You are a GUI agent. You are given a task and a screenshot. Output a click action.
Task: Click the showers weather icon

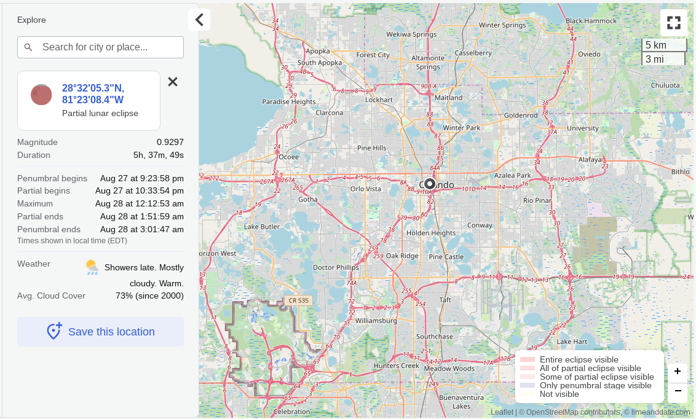(92, 267)
